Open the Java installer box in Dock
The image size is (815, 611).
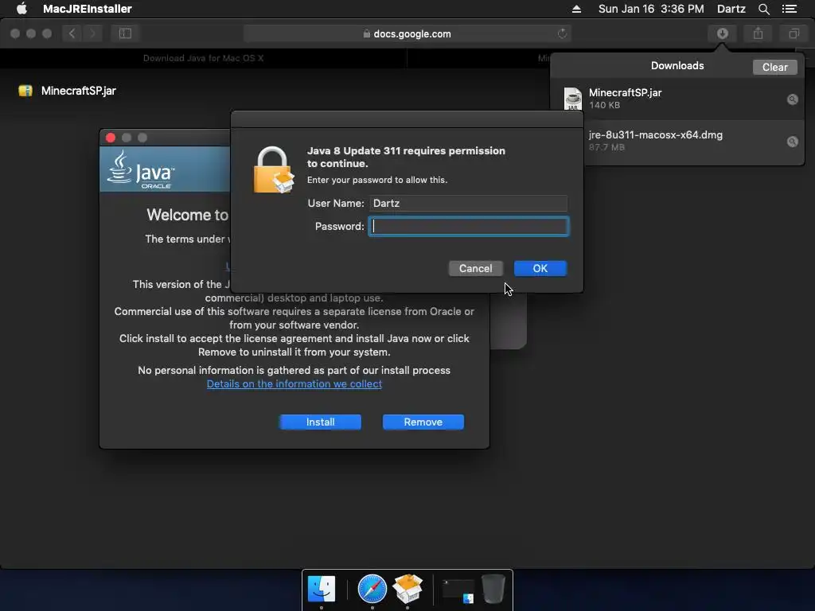coord(407,589)
